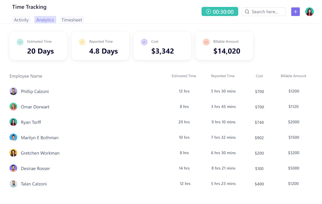Select Gretchen Workman's name
The height and width of the screenshot is (204, 322).
[x=40, y=153]
